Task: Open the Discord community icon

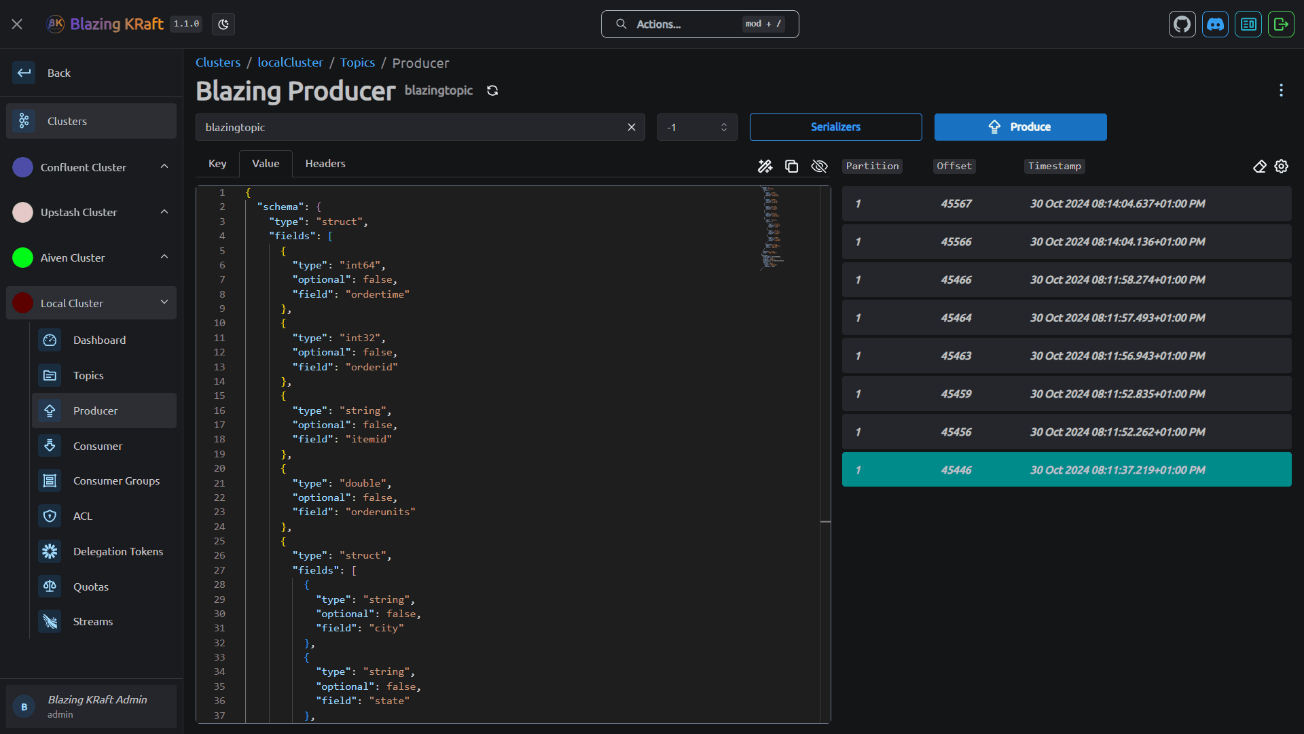Action: [x=1215, y=24]
